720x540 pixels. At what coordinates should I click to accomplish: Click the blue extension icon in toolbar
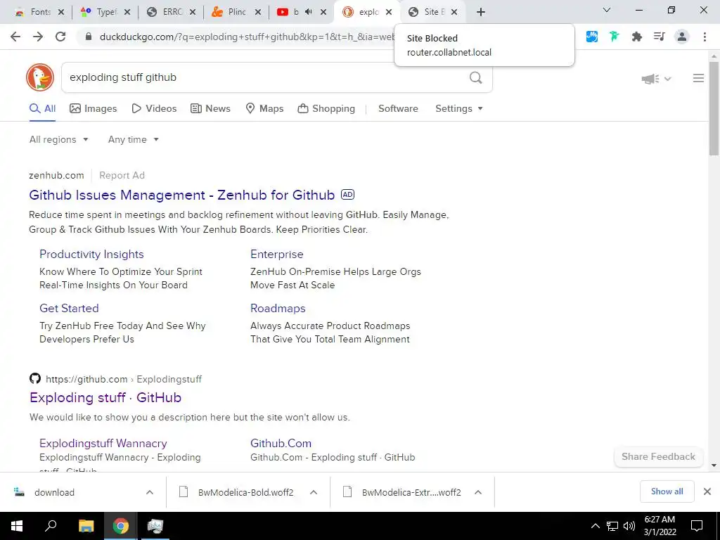coord(592,37)
